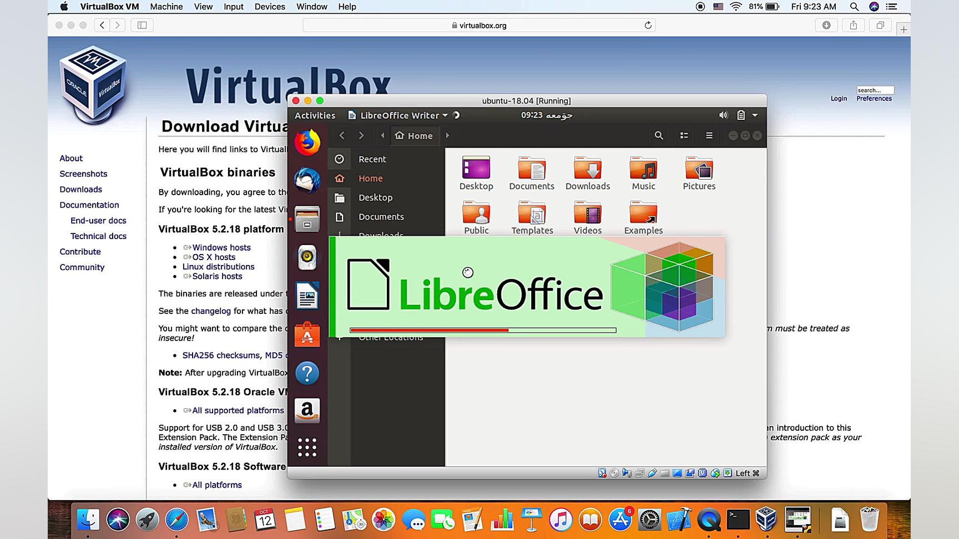Launch Thunderbird Mail in the Ubuntu dock
The height and width of the screenshot is (539, 959).
[x=307, y=181]
